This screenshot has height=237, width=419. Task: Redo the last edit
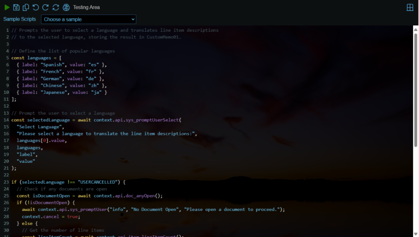(x=45, y=7)
